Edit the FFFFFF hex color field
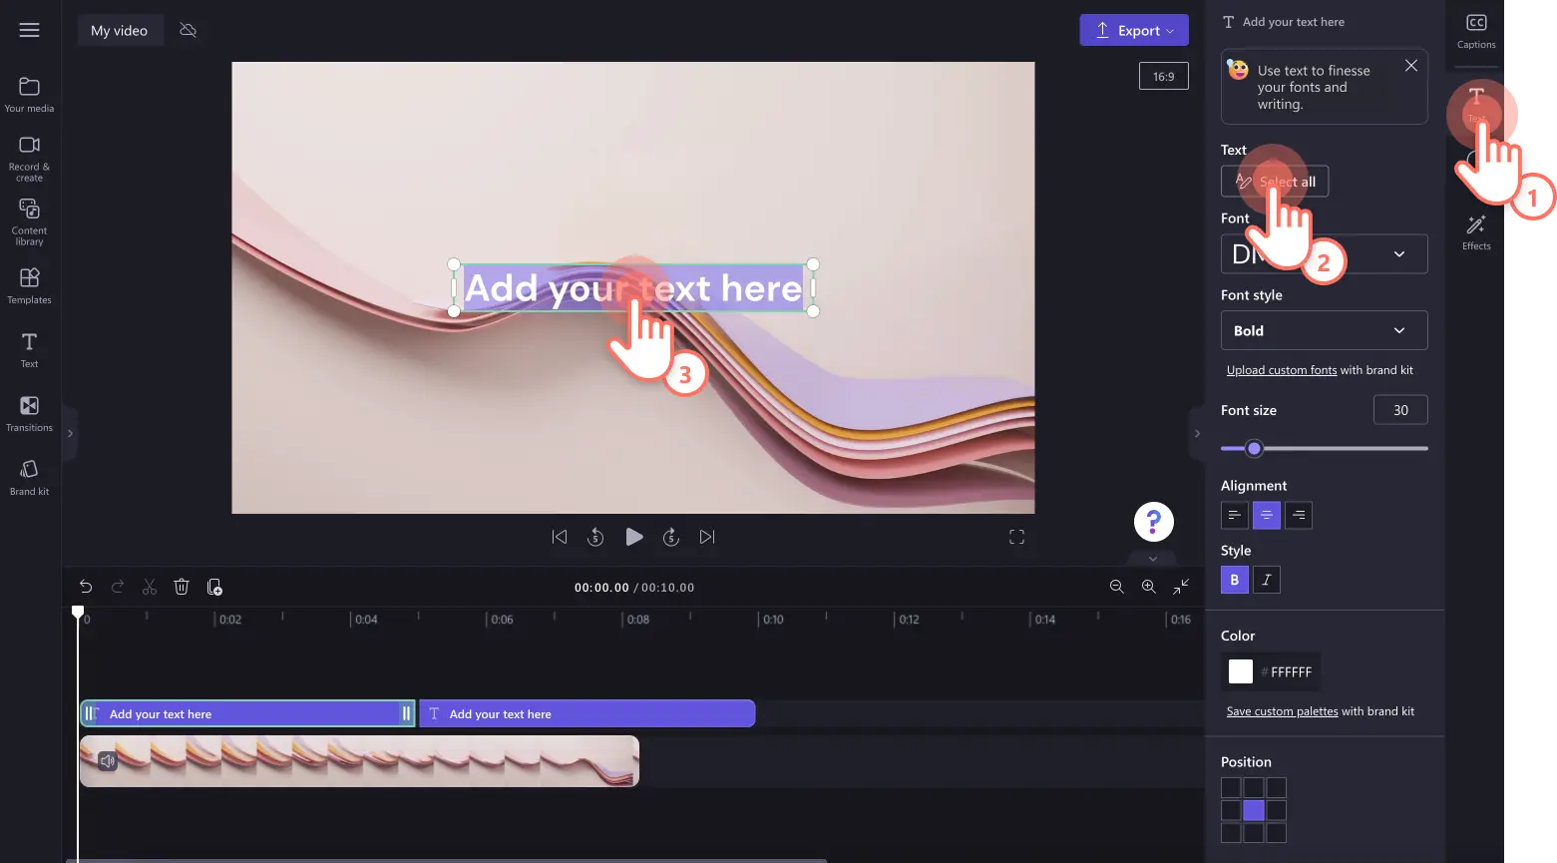This screenshot has width=1557, height=863. click(x=1291, y=672)
